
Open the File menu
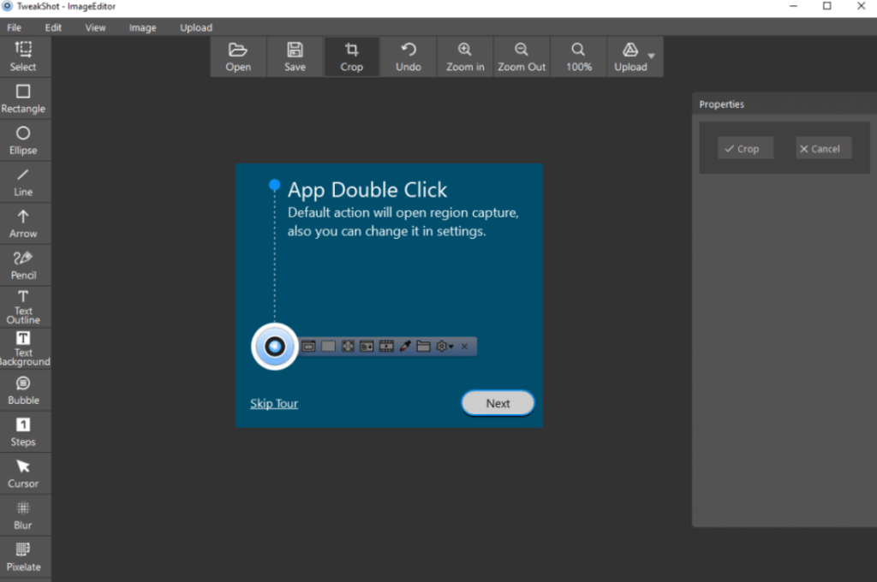click(14, 27)
